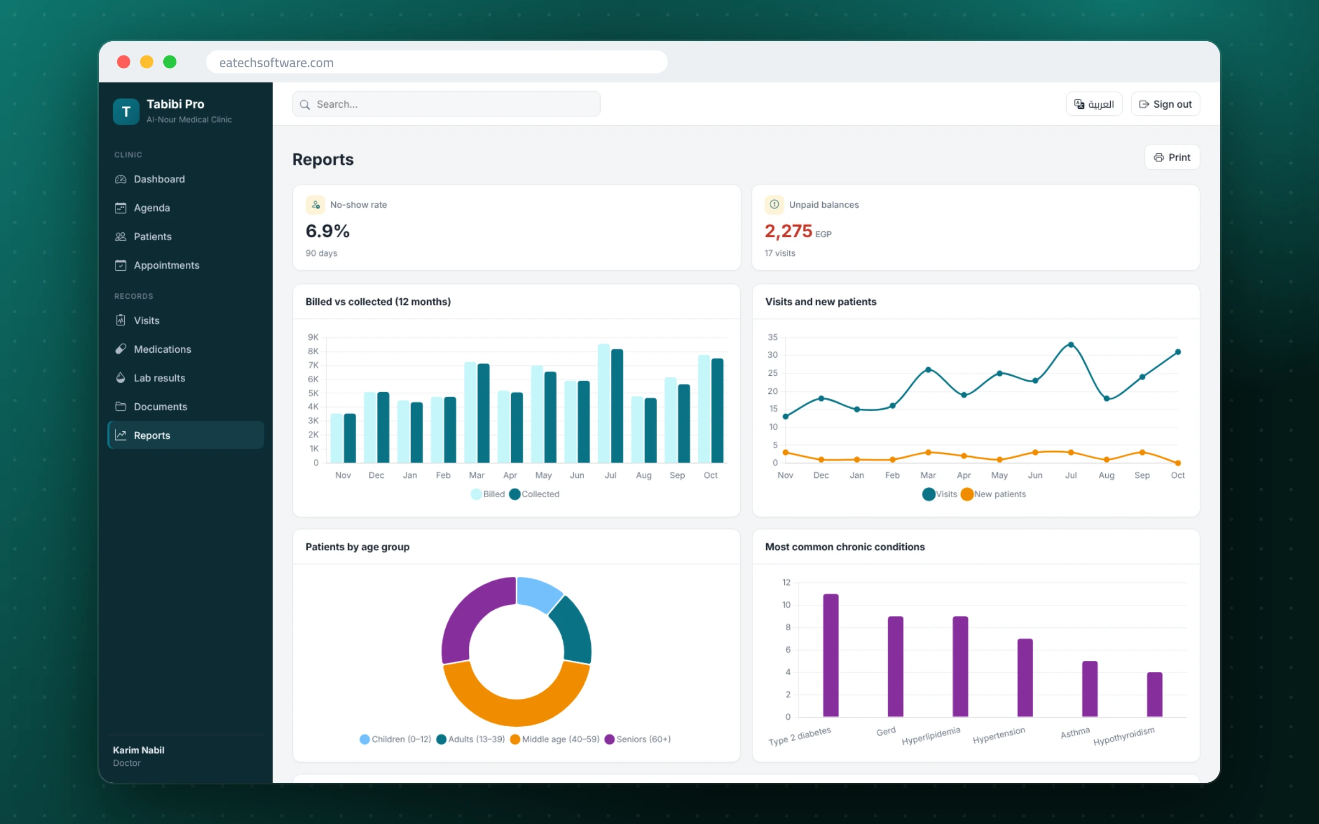The height and width of the screenshot is (824, 1319).
Task: Toggle the Collected legend swatch
Action: coord(514,494)
